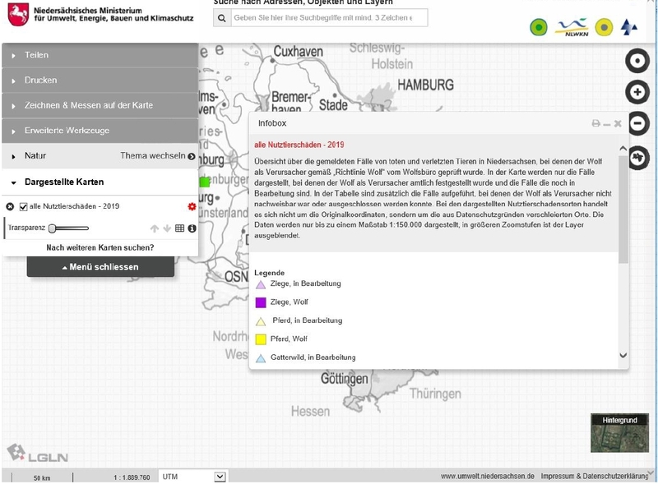Click the address search input field

[329, 17]
